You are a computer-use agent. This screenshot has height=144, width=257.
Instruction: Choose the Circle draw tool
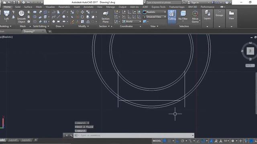(64, 17)
